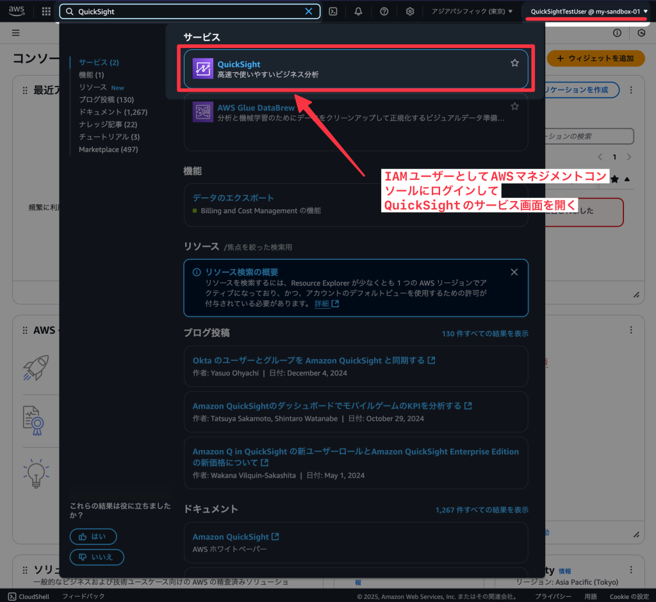This screenshot has height=602, width=656.
Task: Click the いいえ thumbs-down feedback button
Action: [x=97, y=557]
